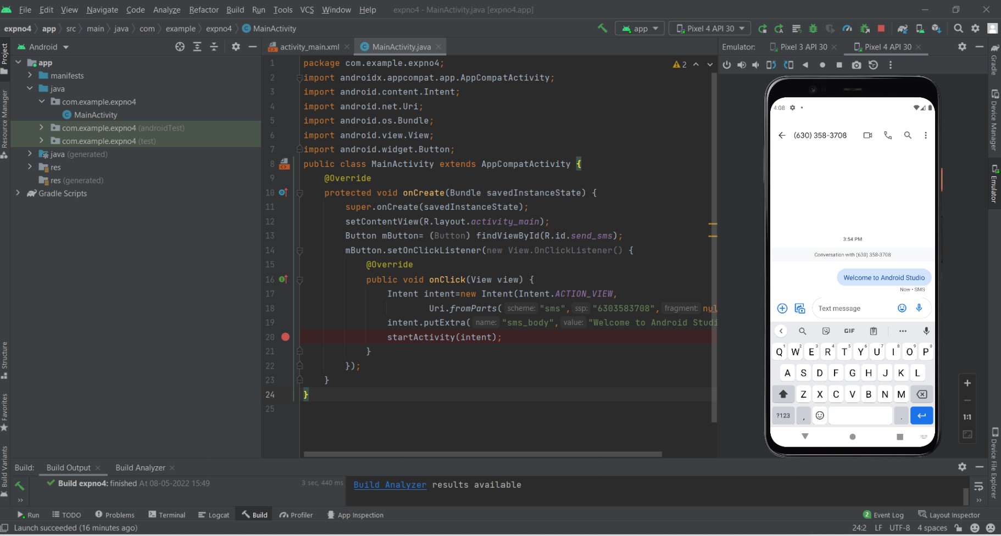Click the emoji icon in text message field

(902, 308)
